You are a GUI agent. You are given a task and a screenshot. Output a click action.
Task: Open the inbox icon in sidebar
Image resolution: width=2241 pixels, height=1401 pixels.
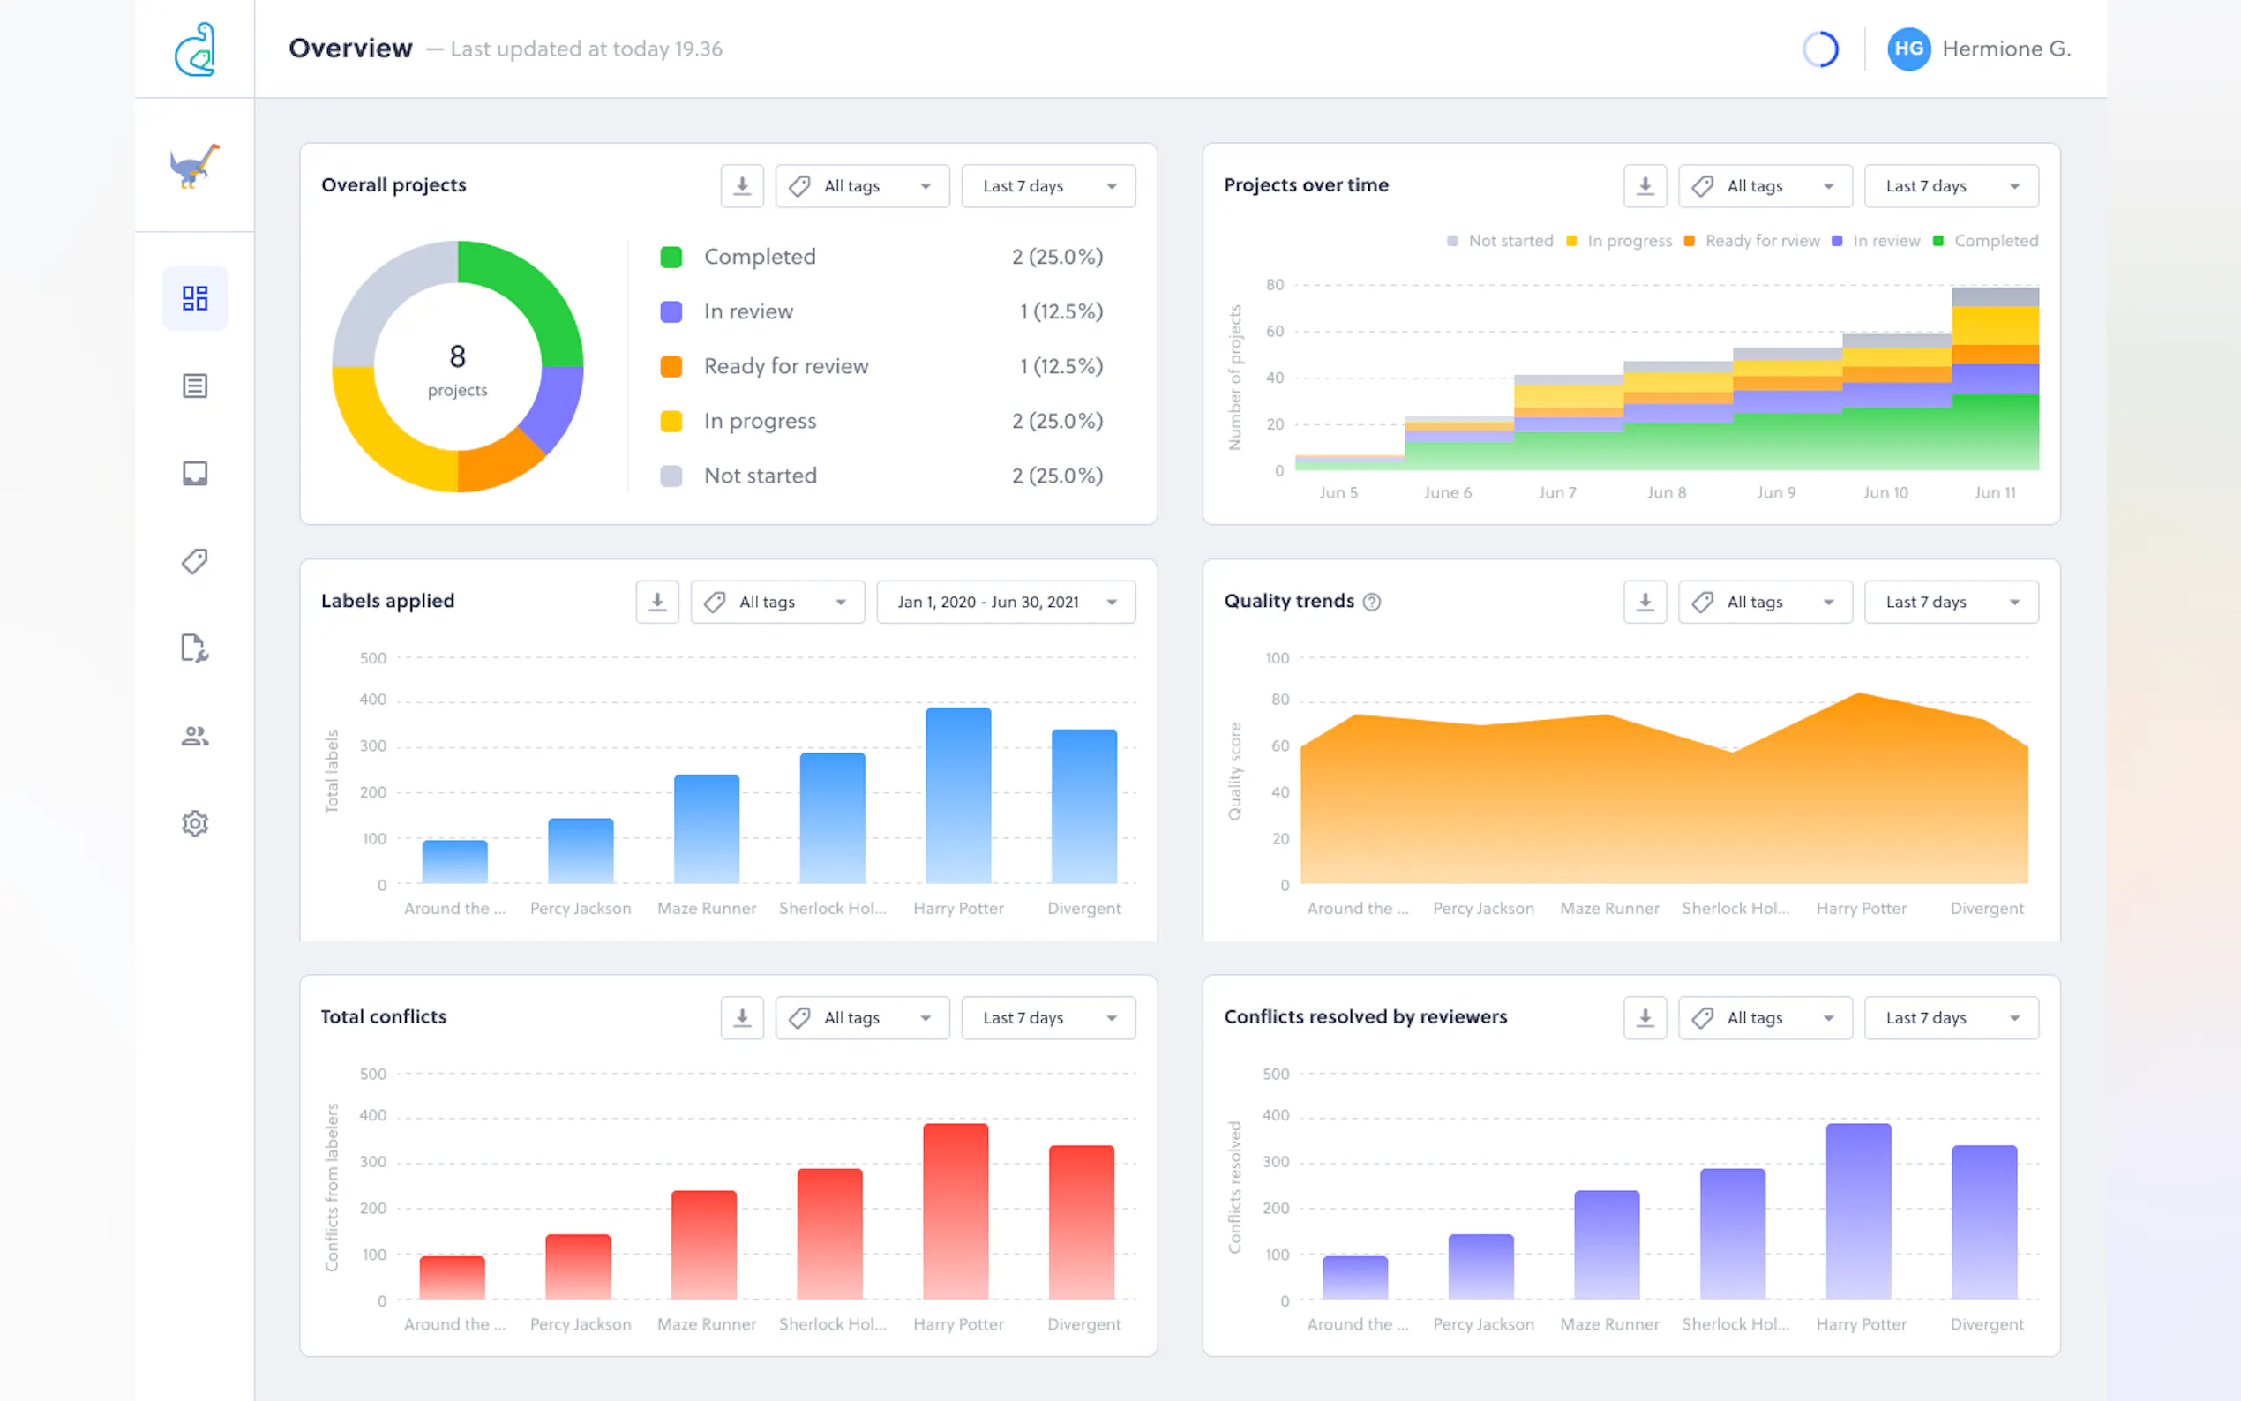(x=195, y=473)
